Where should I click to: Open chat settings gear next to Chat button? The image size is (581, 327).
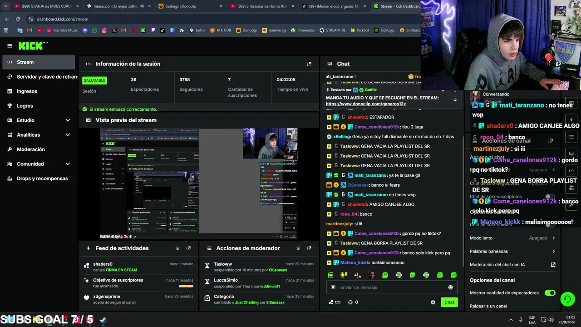click(x=433, y=302)
